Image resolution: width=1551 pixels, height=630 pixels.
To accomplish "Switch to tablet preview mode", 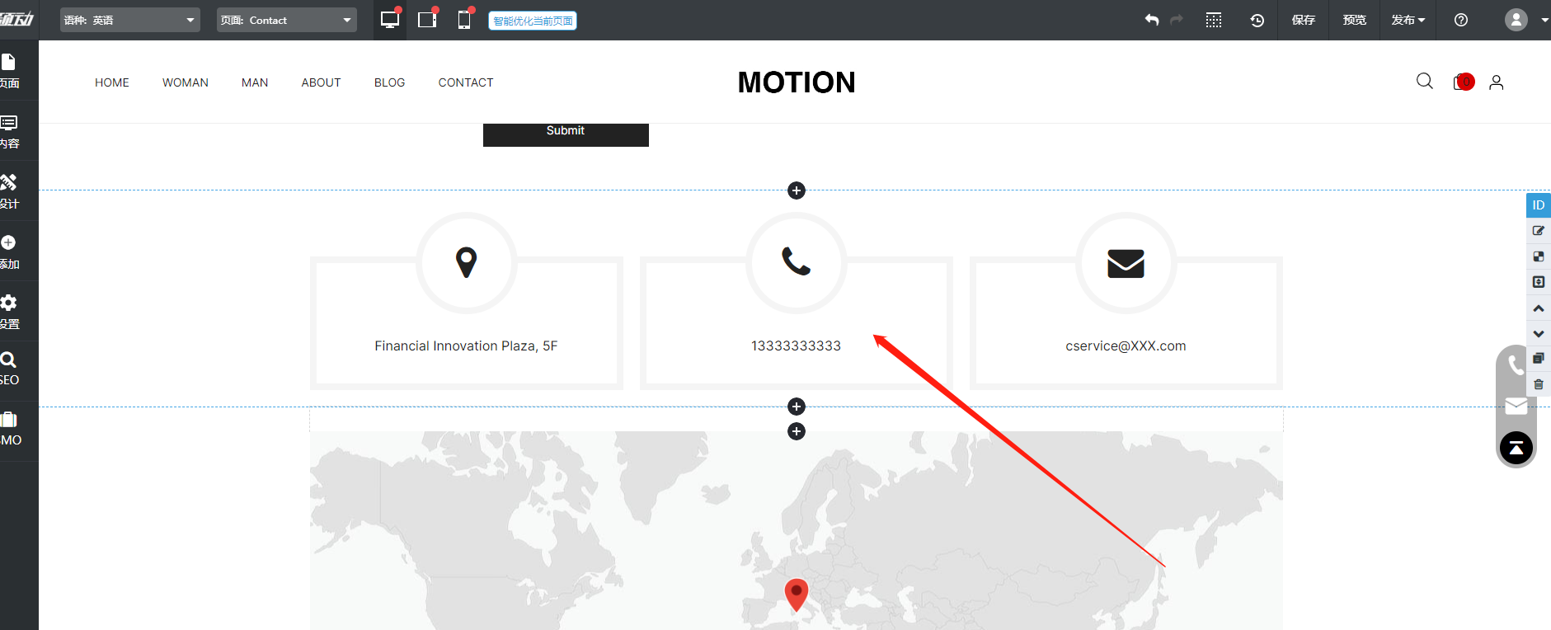I will 427,20.
